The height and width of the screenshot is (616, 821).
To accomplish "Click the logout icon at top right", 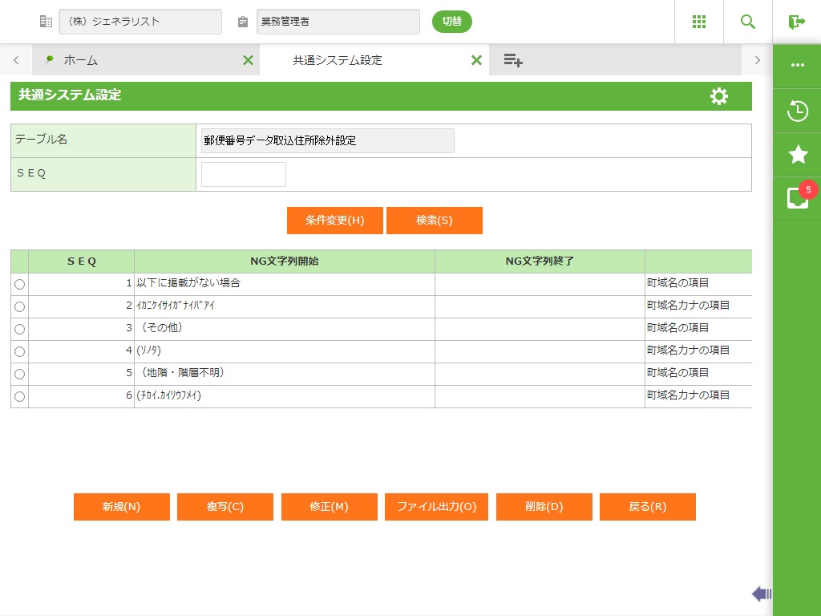I will (796, 22).
